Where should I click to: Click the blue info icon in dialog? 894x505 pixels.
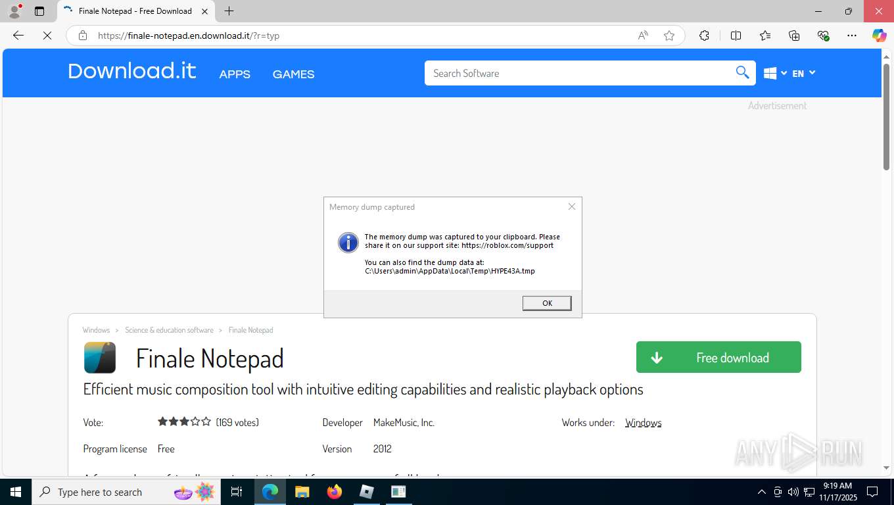pyautogui.click(x=348, y=242)
